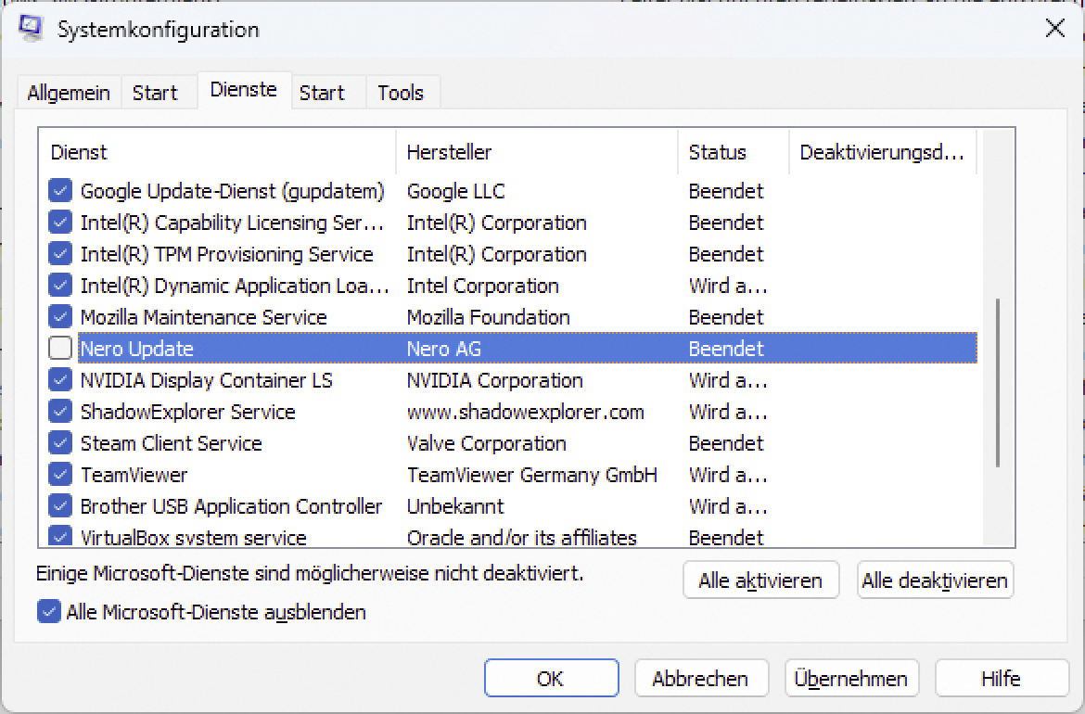
Task: Open the Tools tab
Action: click(x=402, y=92)
